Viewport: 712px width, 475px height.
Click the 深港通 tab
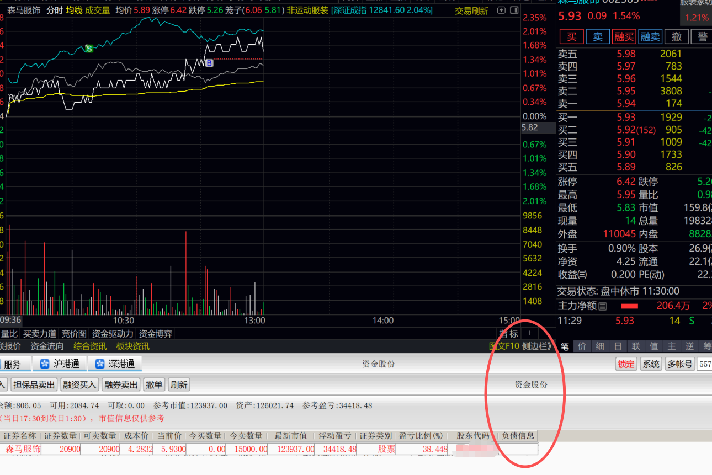(x=115, y=364)
